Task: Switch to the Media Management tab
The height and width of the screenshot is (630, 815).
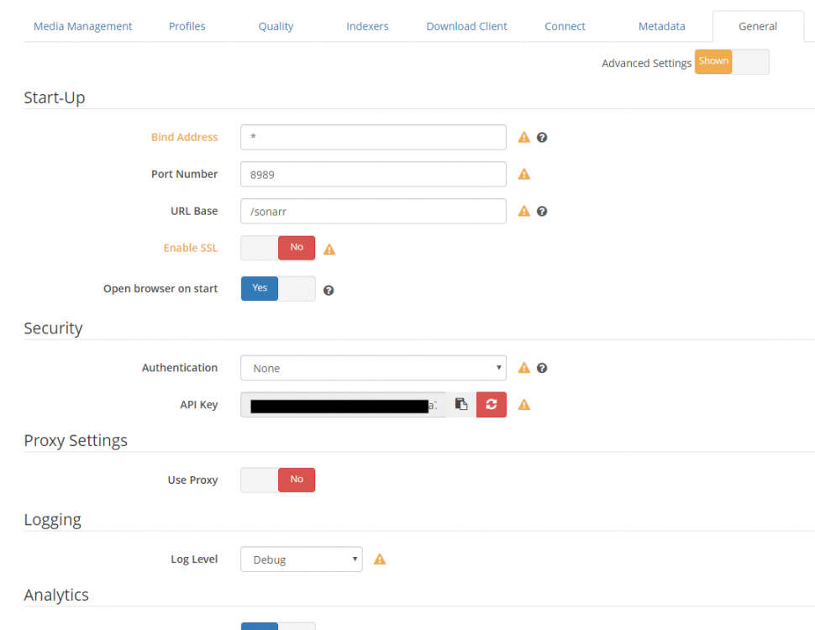Action: tap(82, 27)
